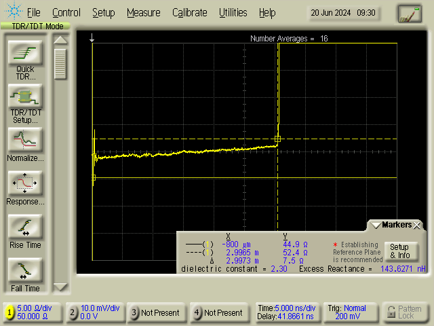Screen dimensions: 434x326
Task: Select the Rise Time measurement
Action: [x=25, y=227]
